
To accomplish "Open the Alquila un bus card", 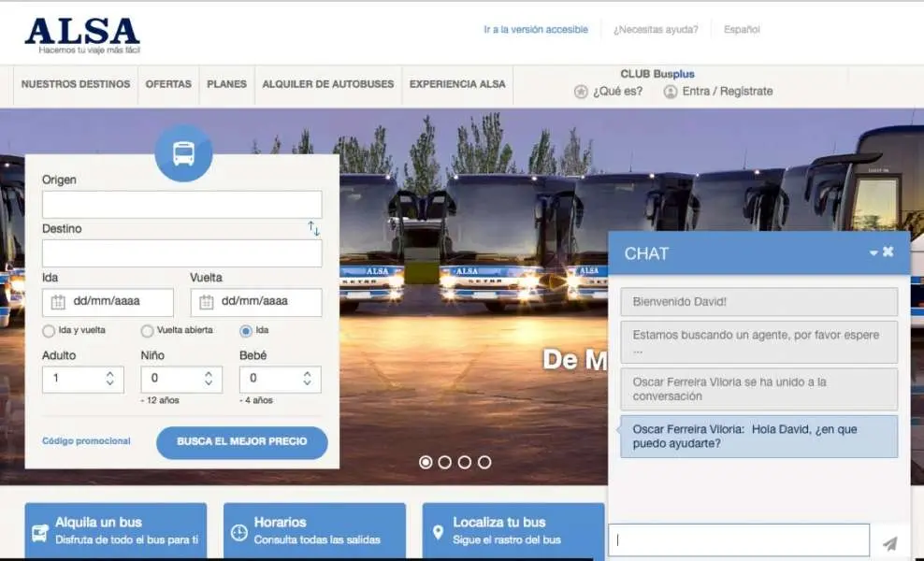I will (x=116, y=530).
